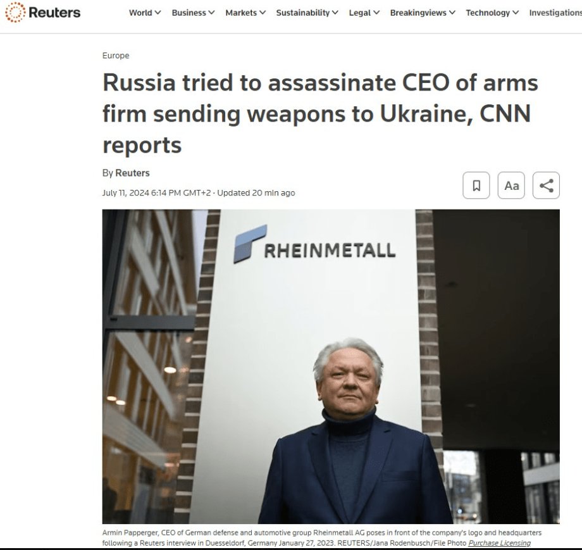Click the Reuters wordmark text

pos(54,13)
